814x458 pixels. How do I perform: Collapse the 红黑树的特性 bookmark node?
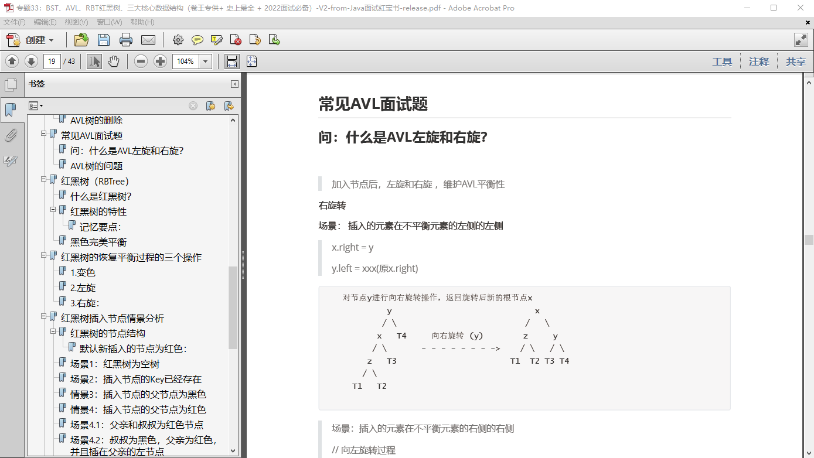click(53, 210)
